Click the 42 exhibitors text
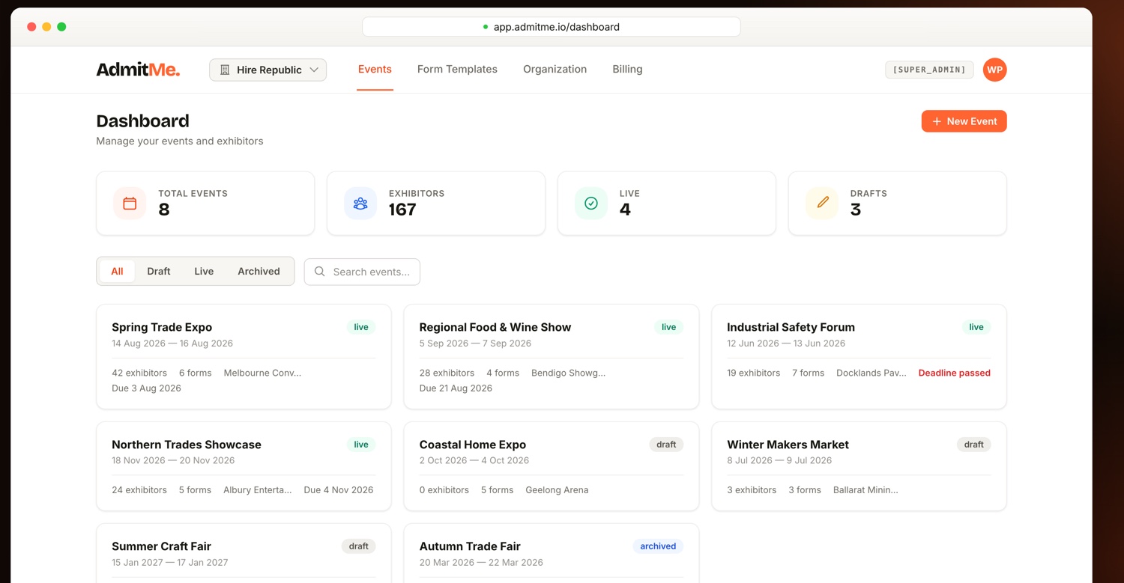 tap(139, 373)
